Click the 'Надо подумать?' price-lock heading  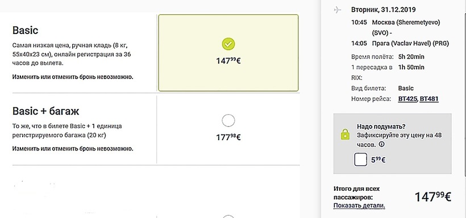tap(381, 127)
